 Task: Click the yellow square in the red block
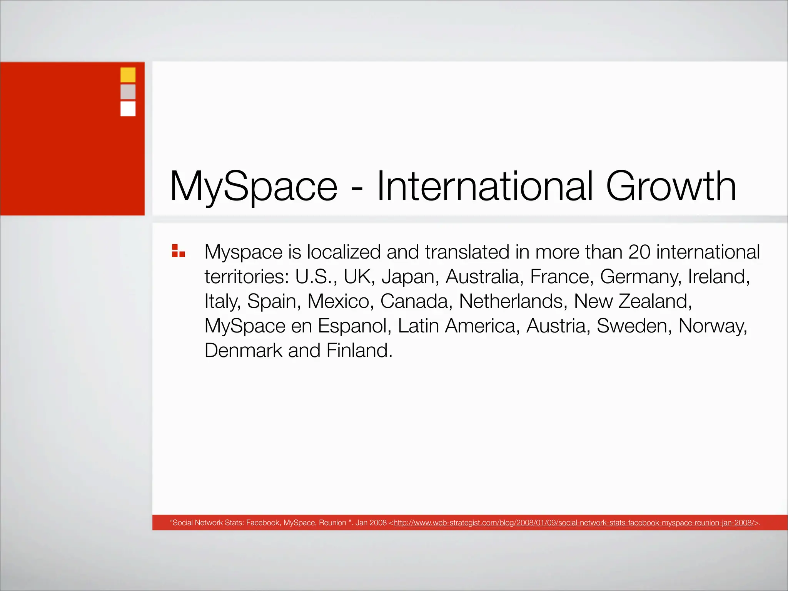point(128,75)
